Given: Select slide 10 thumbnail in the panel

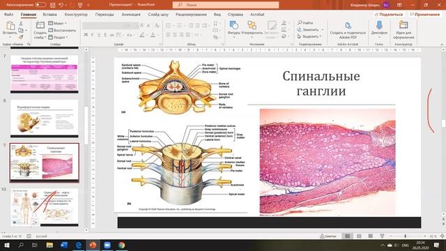Looking at the screenshot, I should [x=45, y=207].
